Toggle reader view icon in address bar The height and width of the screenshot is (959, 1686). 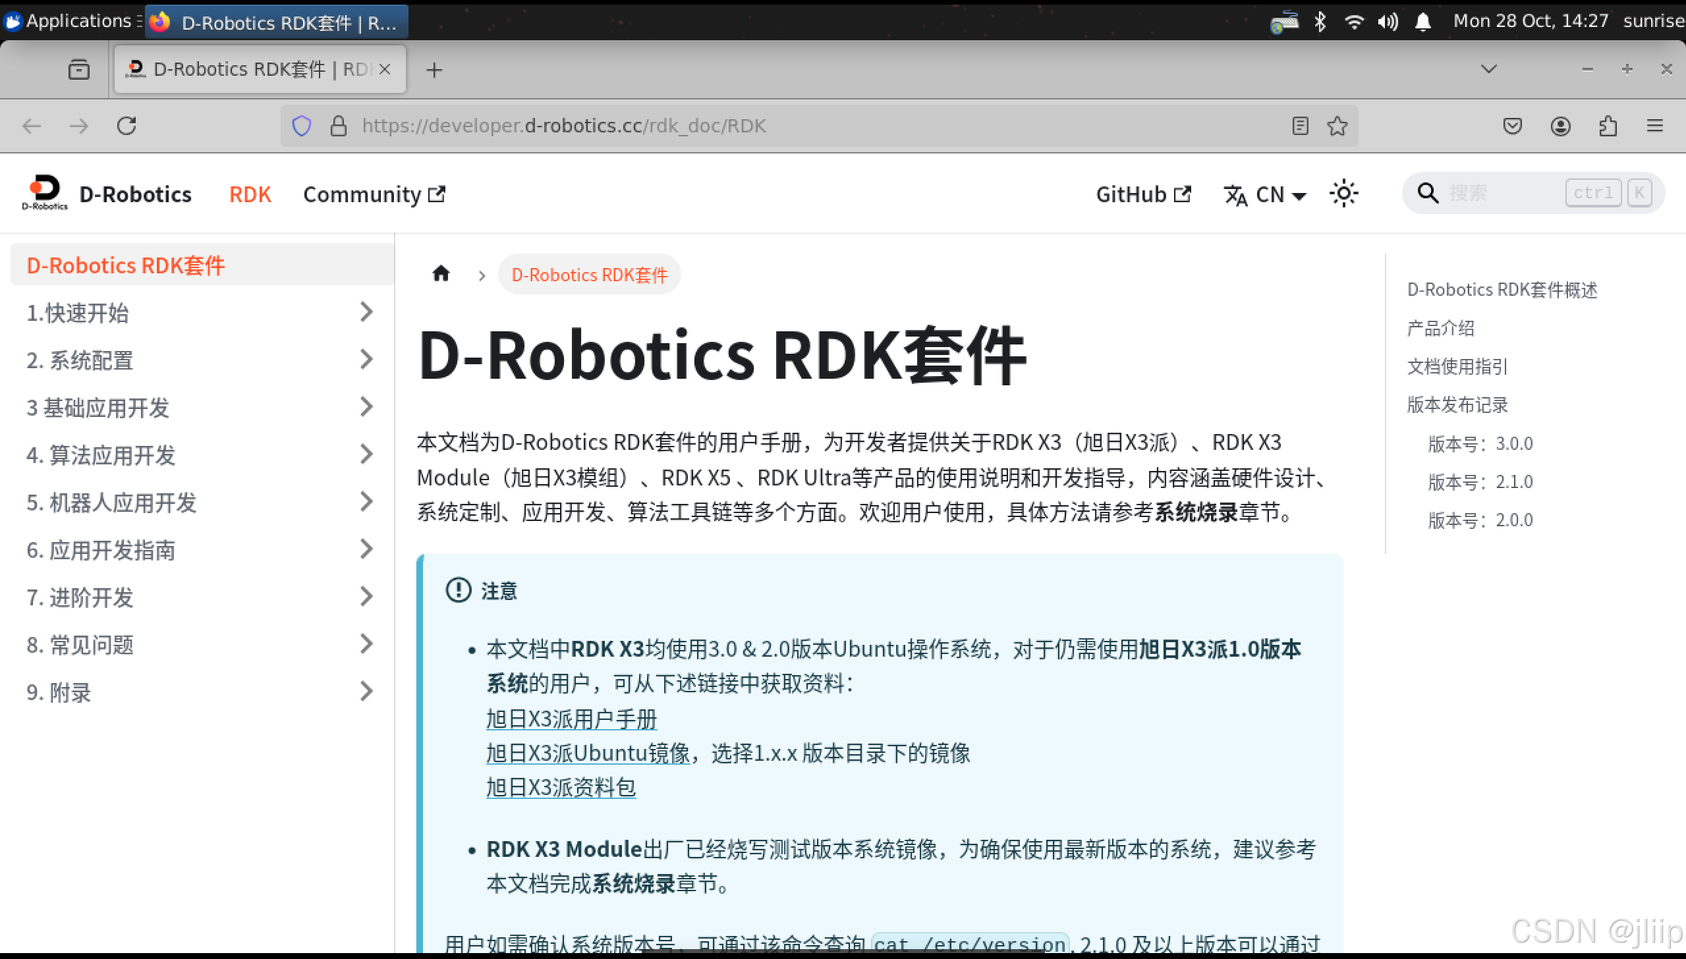1300,126
